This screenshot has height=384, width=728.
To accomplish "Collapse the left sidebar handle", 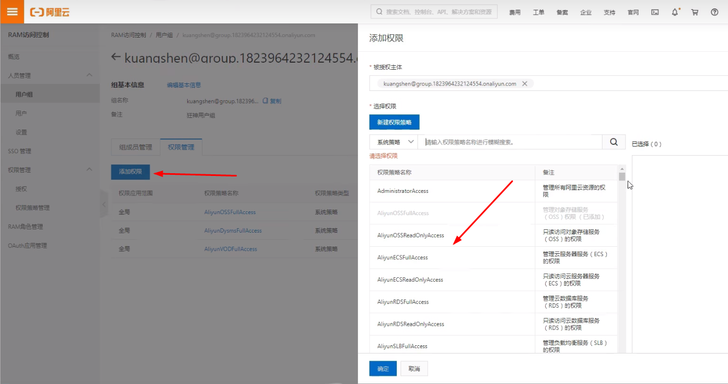I will [x=104, y=204].
